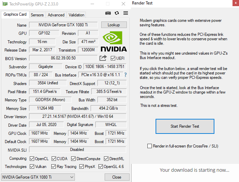This screenshot has width=239, height=182.
Task: Click the Lookup button
Action: click(x=114, y=25)
